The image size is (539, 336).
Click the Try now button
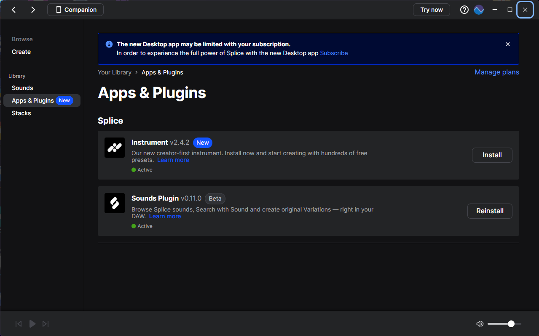432,10
